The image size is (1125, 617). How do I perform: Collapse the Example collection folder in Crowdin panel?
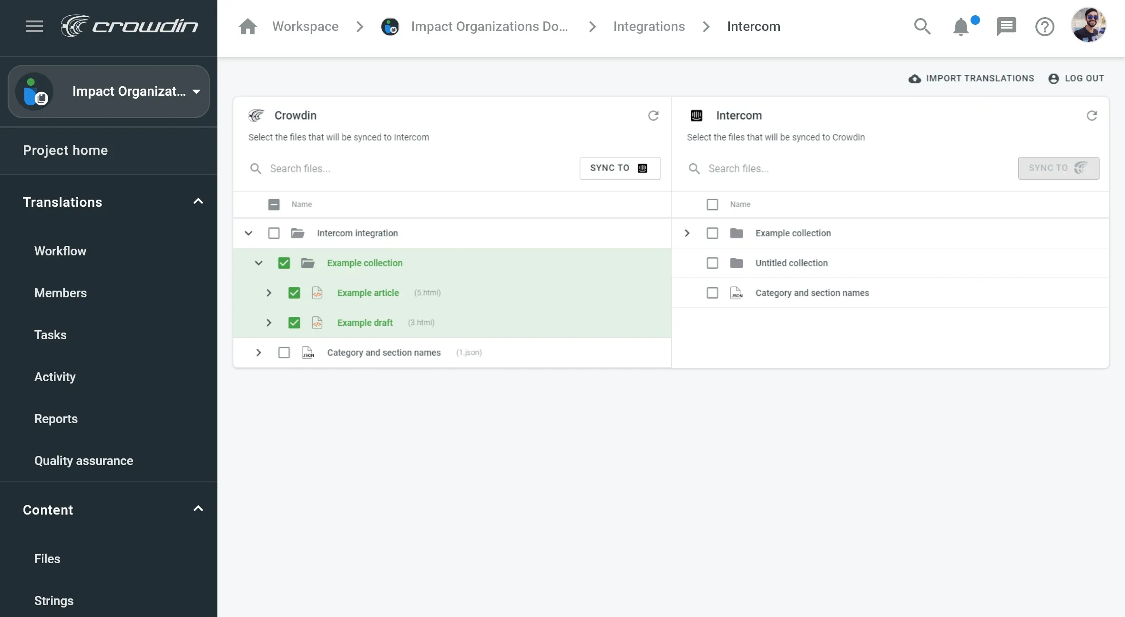pos(258,263)
